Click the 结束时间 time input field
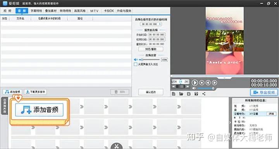The height and width of the screenshot is (149, 279). pos(157,39)
